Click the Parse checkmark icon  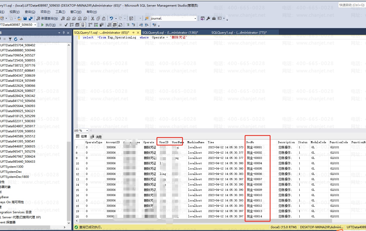[66, 25]
